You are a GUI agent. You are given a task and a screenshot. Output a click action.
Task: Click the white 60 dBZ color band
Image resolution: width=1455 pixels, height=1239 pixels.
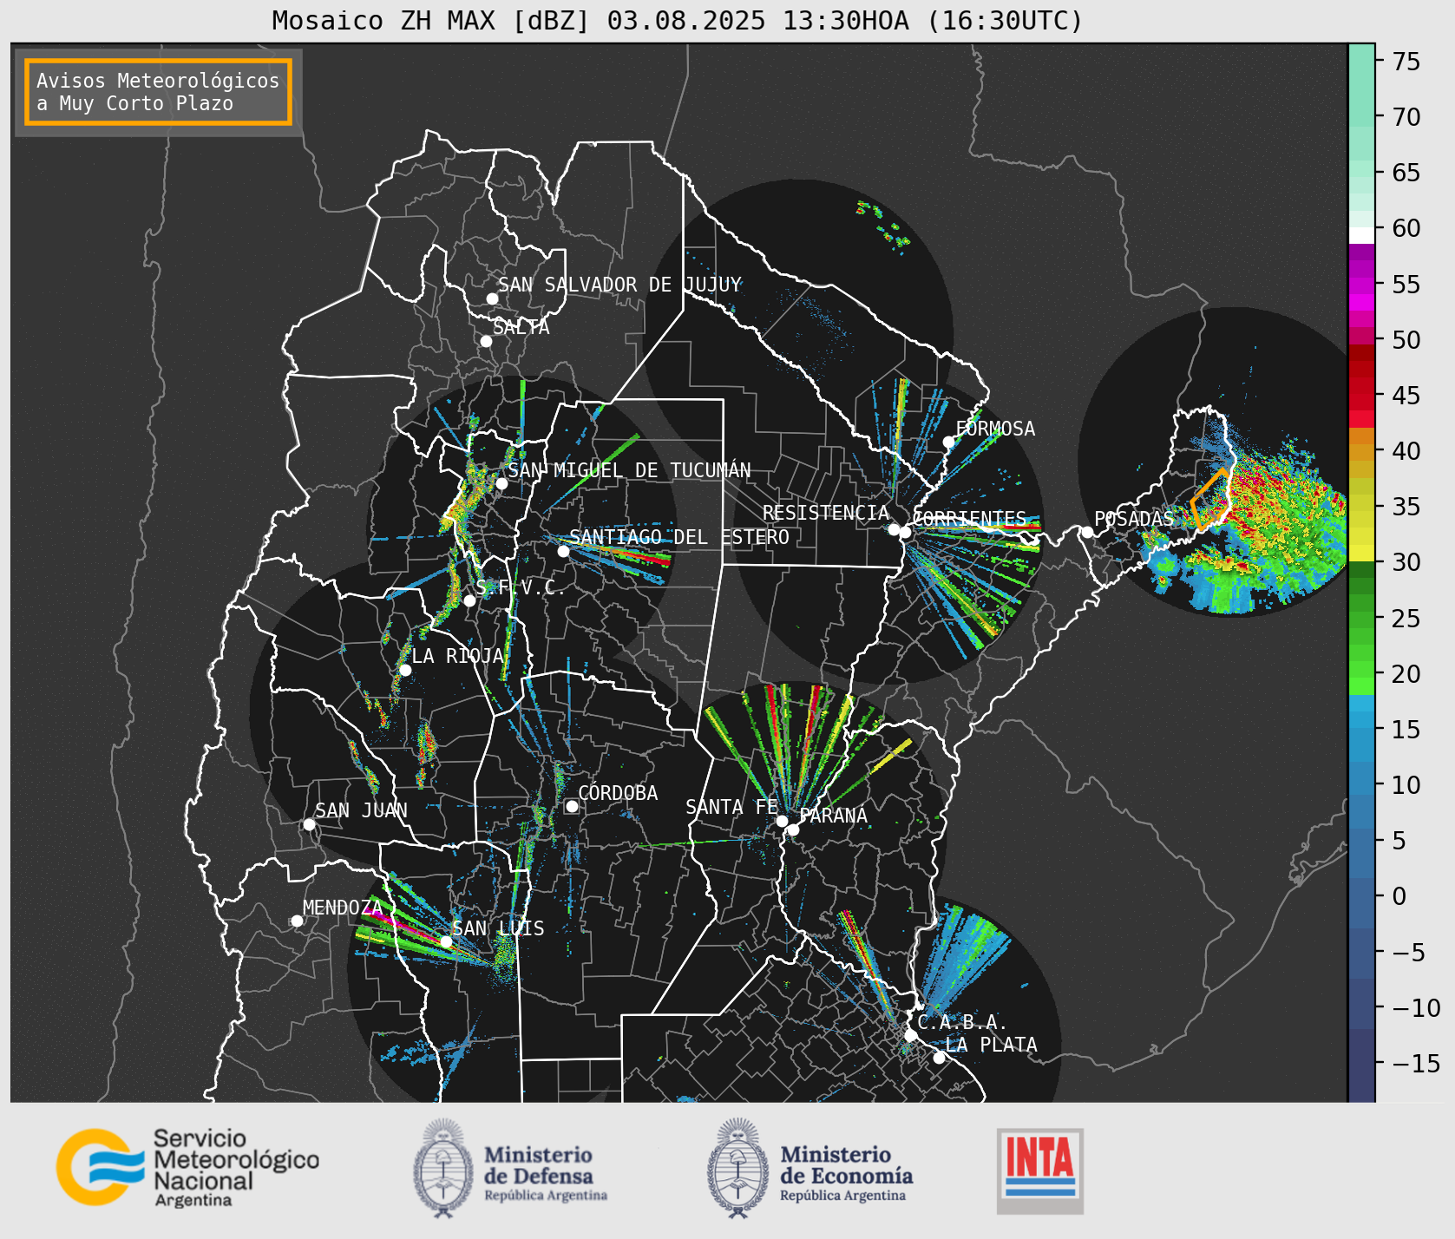point(1361,235)
